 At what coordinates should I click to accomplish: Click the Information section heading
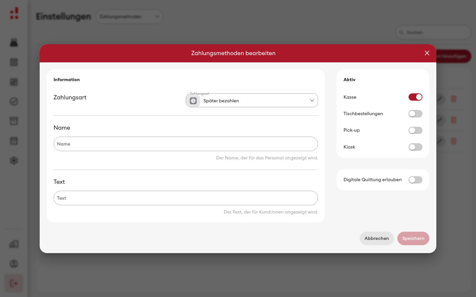coord(66,80)
